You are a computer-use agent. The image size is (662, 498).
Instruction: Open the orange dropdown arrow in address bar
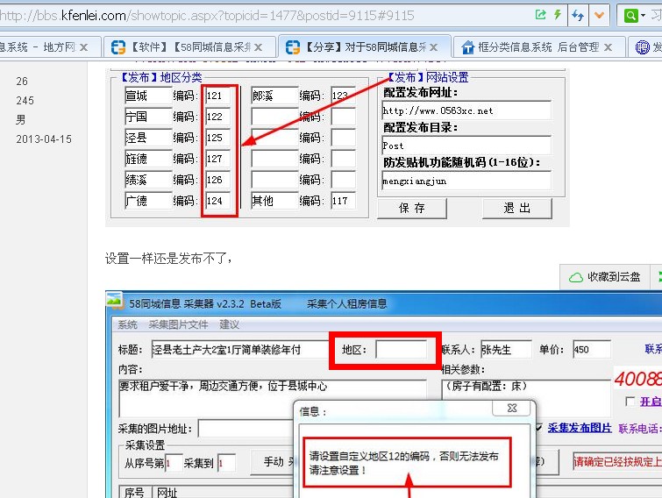600,15
